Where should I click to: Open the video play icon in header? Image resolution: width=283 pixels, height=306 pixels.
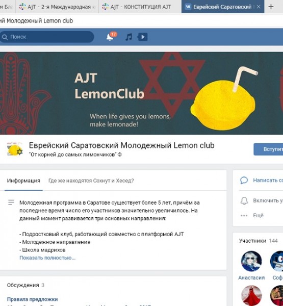click(x=142, y=37)
